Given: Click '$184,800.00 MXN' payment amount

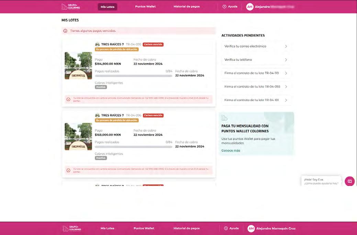Looking at the screenshot, I should click(108, 64).
